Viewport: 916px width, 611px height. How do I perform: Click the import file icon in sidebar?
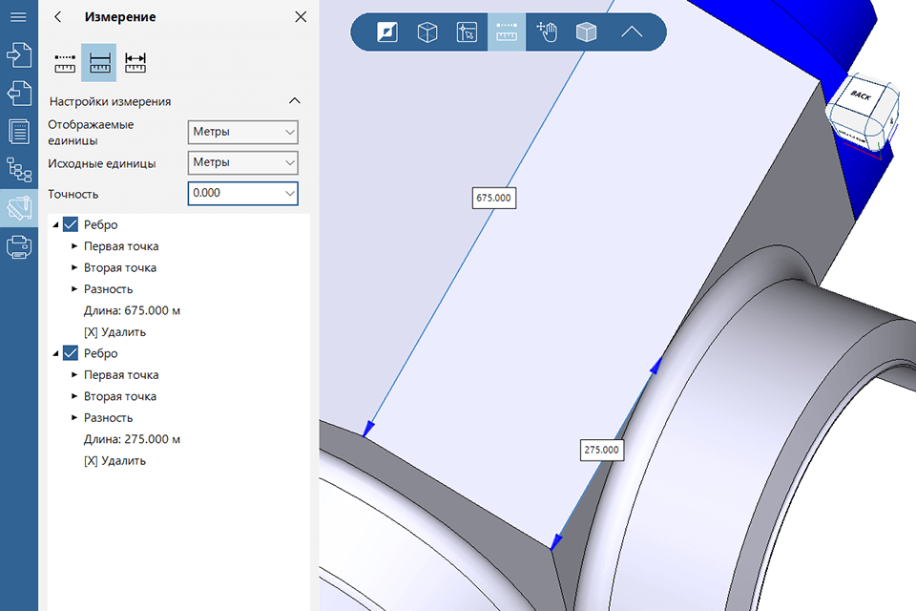point(19,55)
